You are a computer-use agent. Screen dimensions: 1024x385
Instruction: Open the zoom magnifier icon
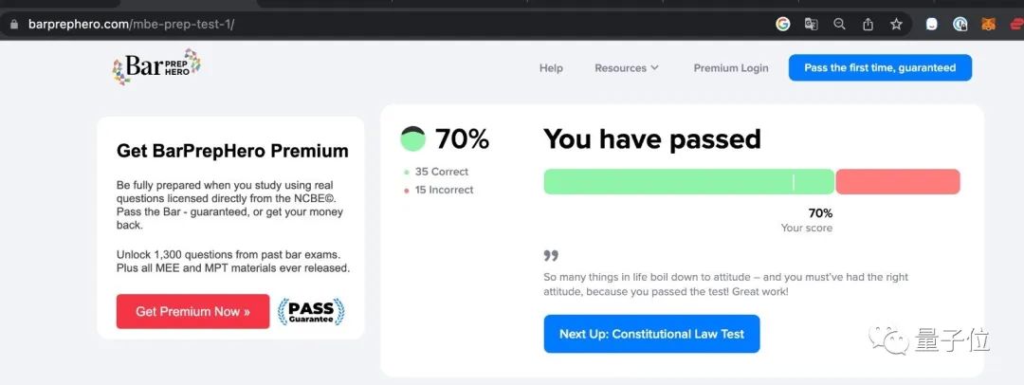click(840, 25)
